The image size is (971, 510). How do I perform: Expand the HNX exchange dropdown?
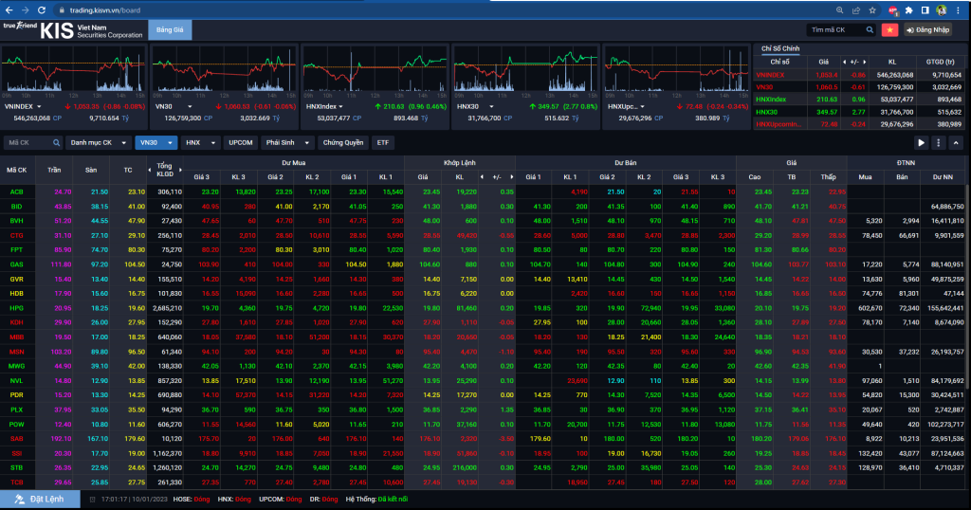tap(200, 142)
